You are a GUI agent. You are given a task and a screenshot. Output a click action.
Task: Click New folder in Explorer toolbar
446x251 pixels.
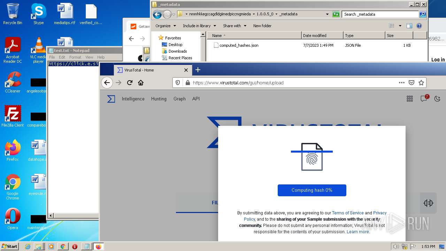pos(262,26)
